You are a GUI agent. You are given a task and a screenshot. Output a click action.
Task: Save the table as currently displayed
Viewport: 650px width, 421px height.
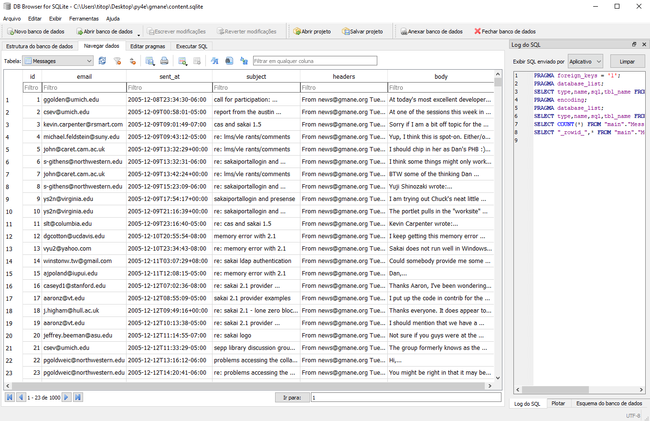click(x=149, y=61)
